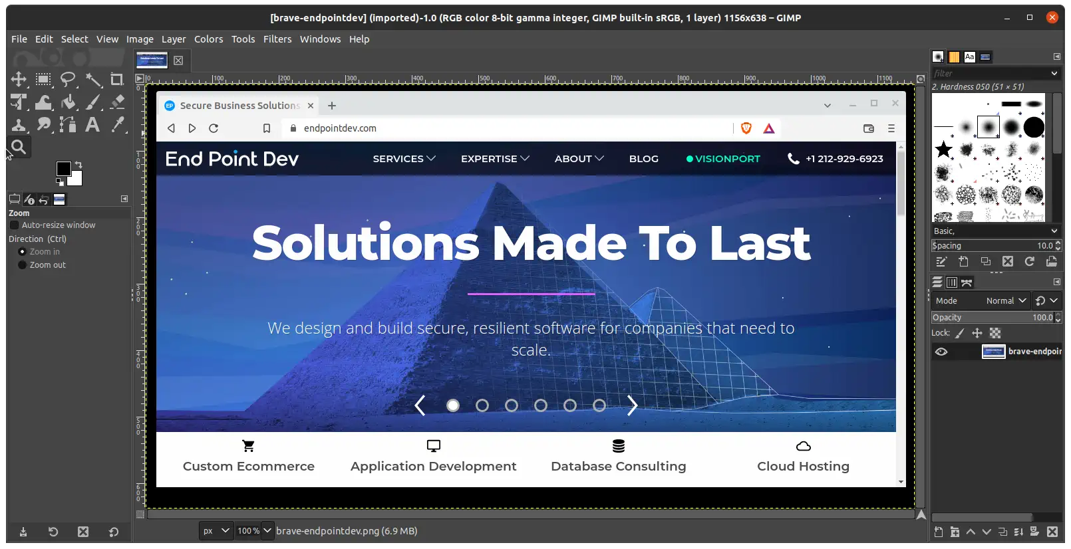The width and height of the screenshot is (1071, 549).
Task: Select the Move tool
Action: pos(19,80)
